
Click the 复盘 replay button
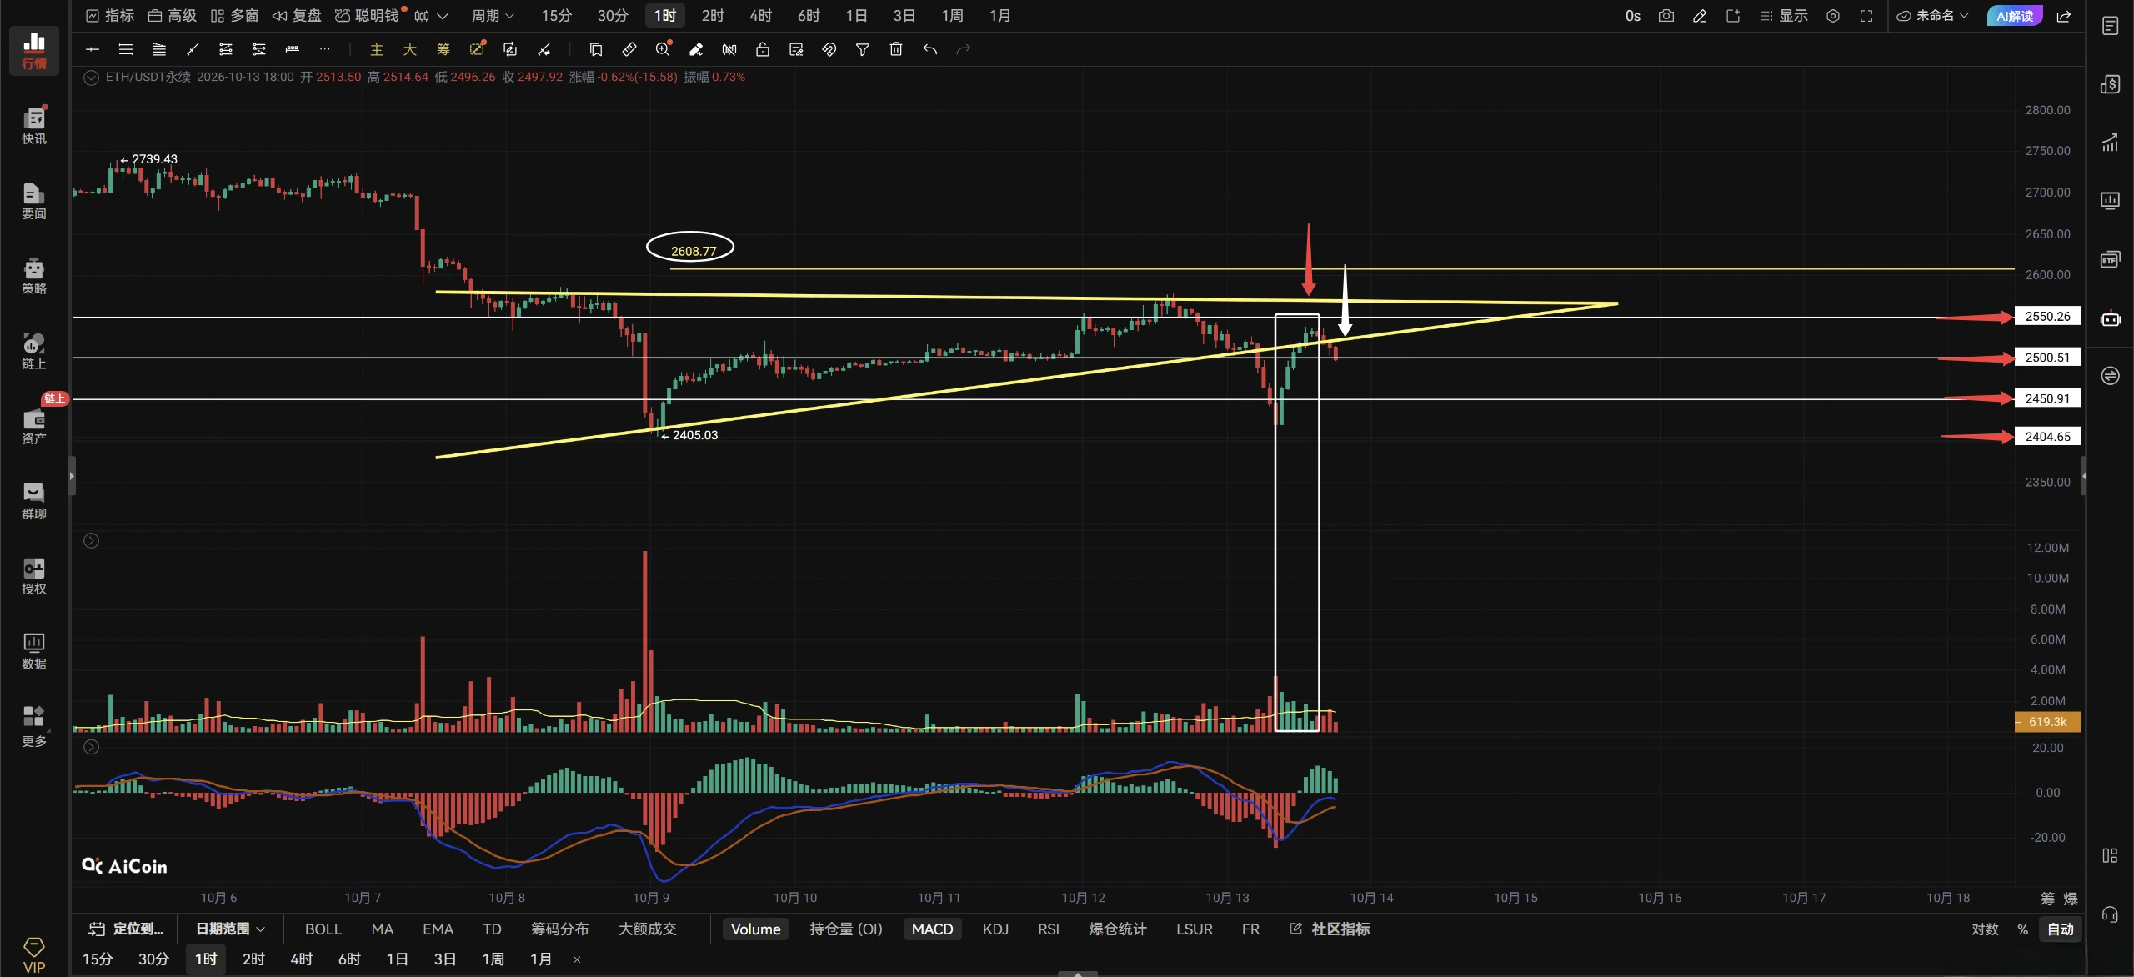click(x=297, y=16)
